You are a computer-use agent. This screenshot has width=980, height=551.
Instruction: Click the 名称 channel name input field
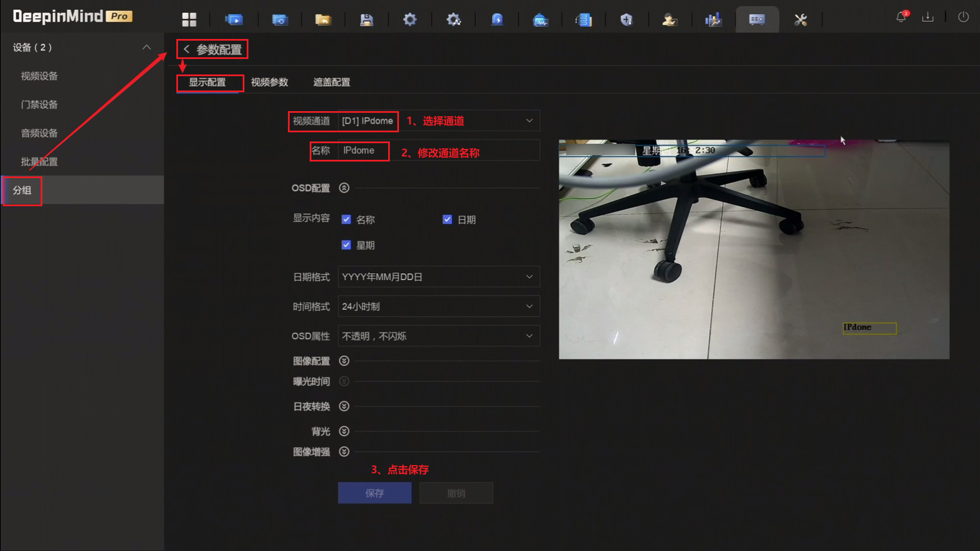click(x=438, y=151)
